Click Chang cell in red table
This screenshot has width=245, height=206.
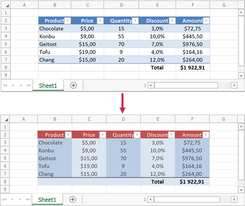55,174
